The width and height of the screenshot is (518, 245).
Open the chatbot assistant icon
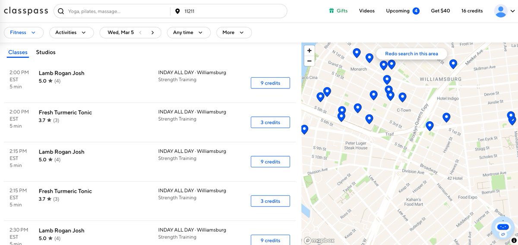(x=503, y=228)
